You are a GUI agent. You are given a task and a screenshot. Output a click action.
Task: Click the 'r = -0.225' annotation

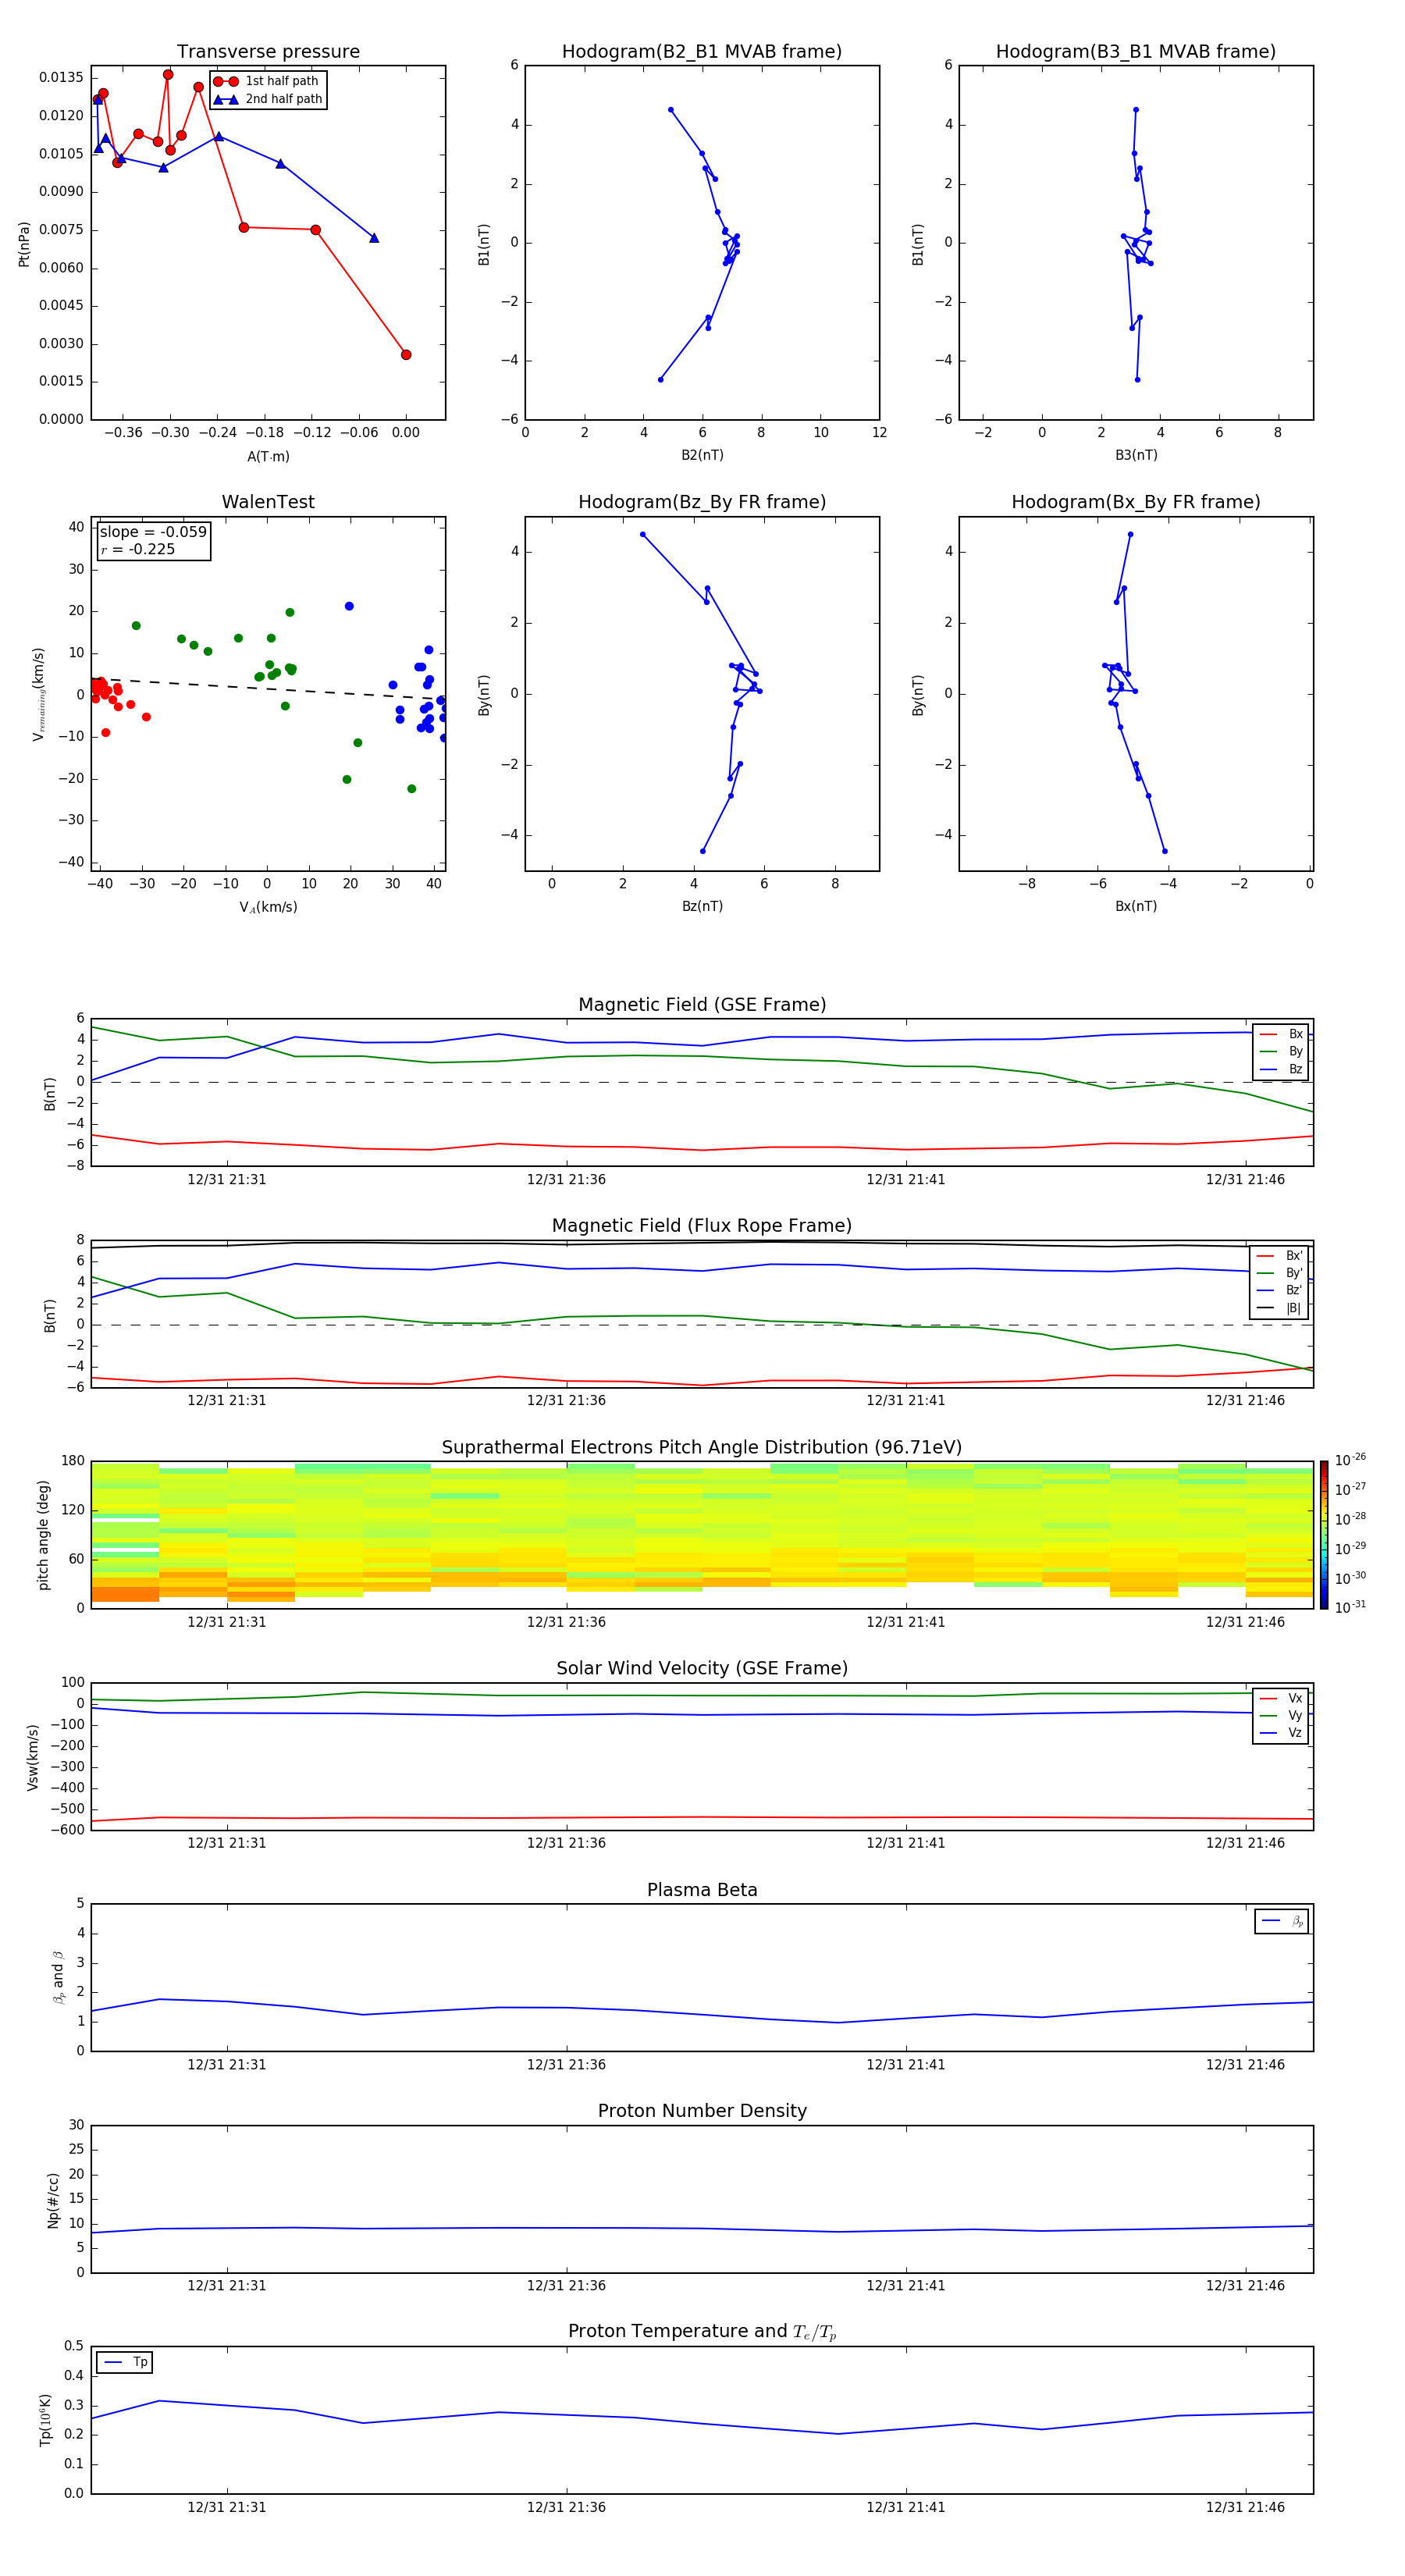(x=137, y=549)
